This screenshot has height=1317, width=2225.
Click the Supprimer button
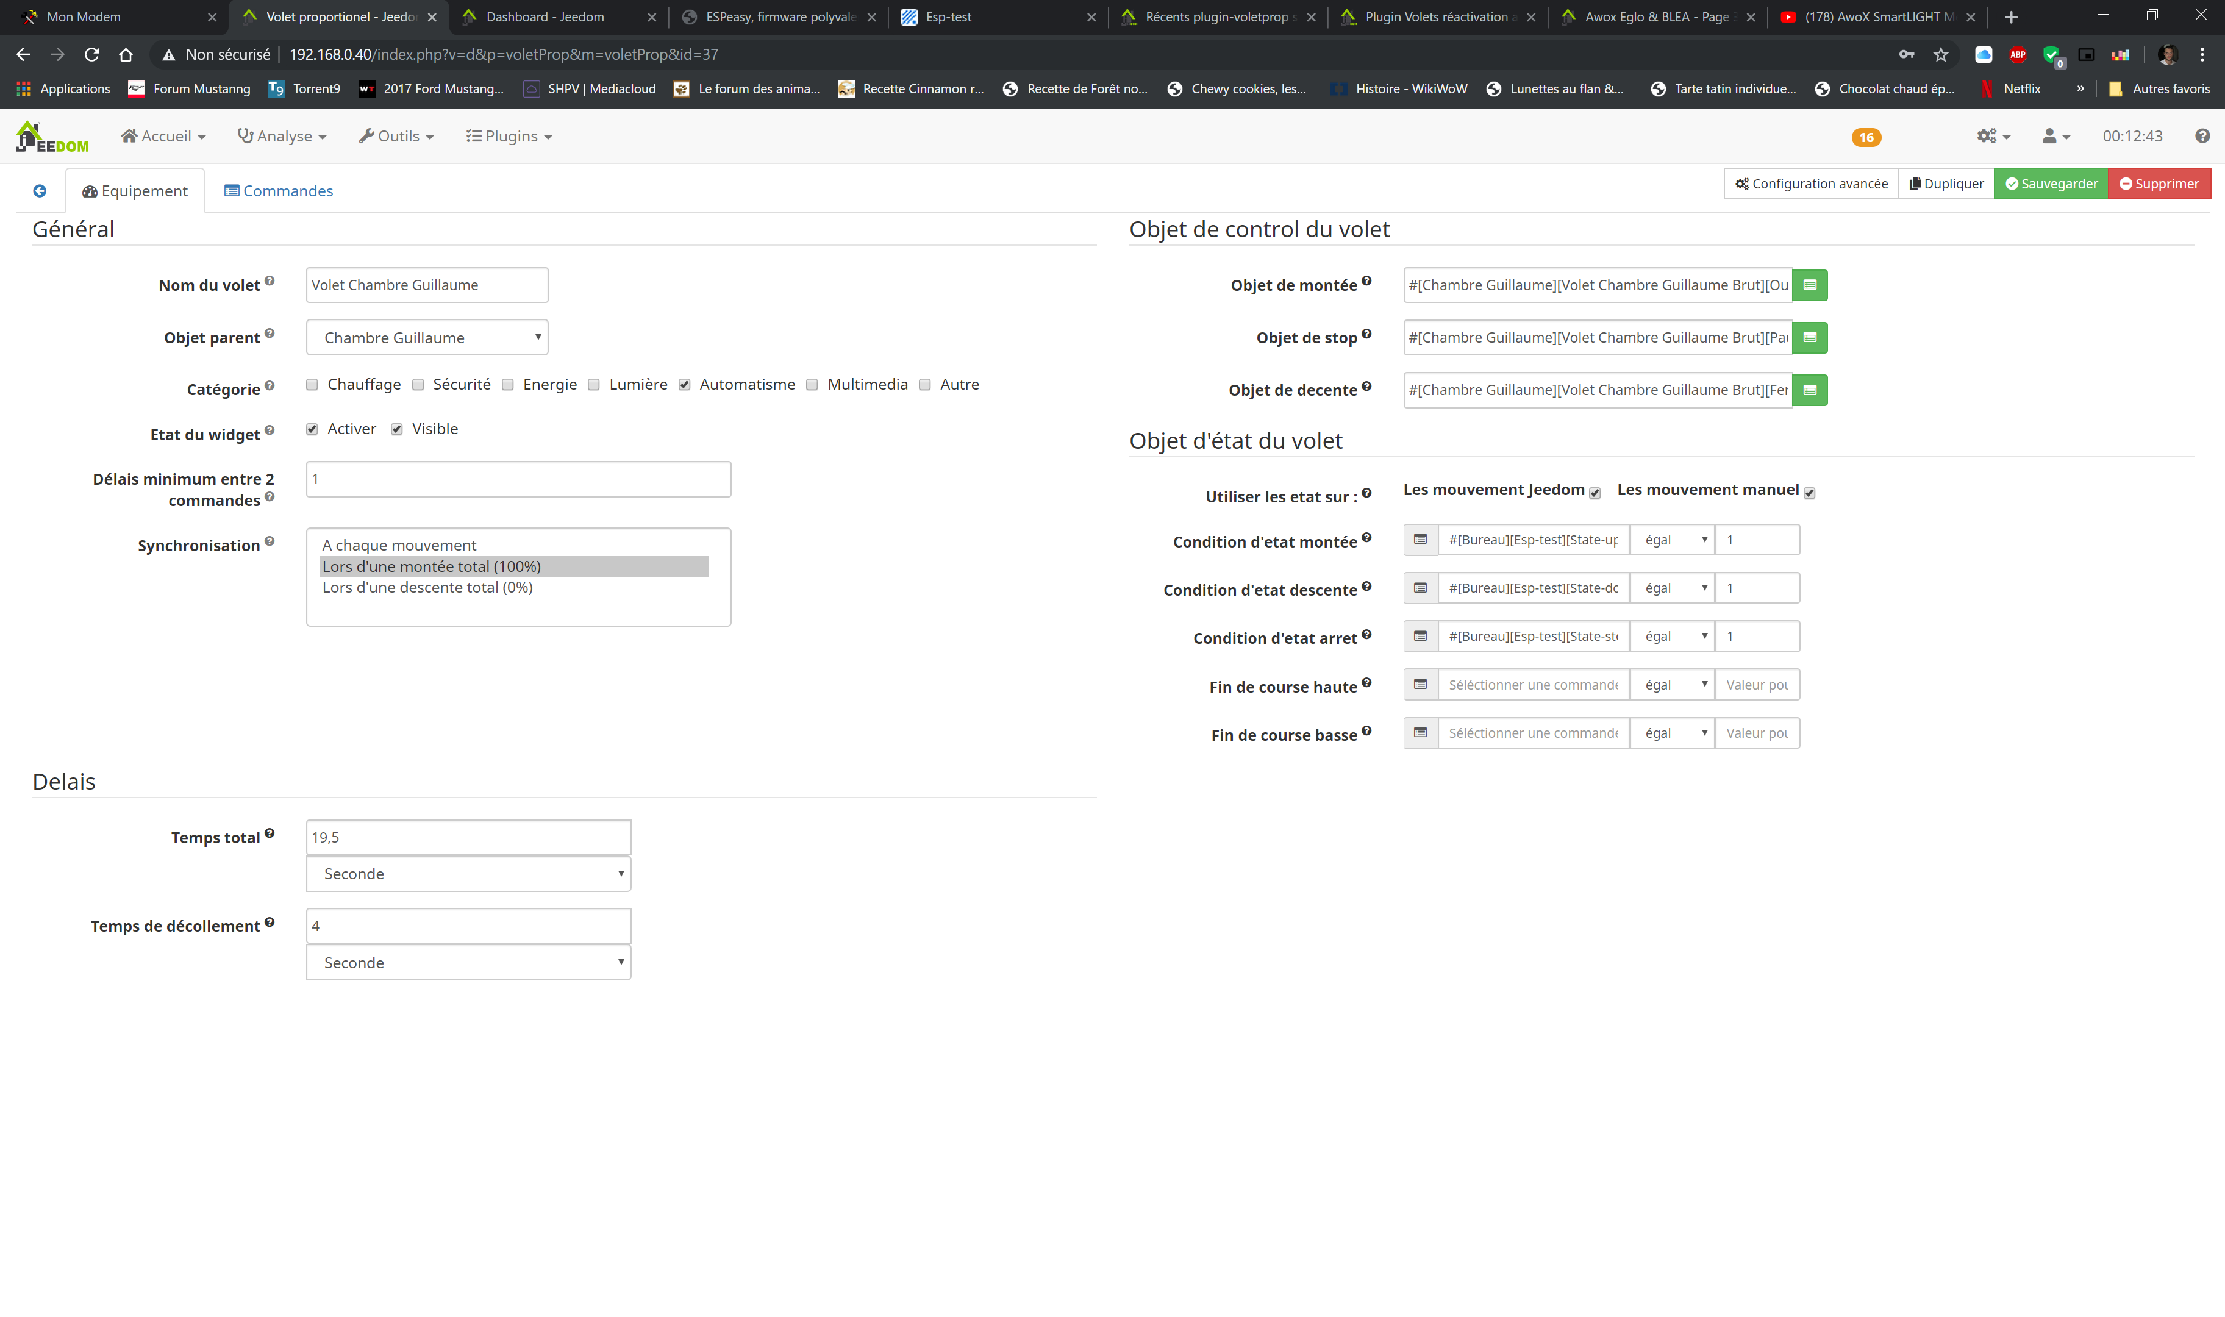[x=2159, y=184]
